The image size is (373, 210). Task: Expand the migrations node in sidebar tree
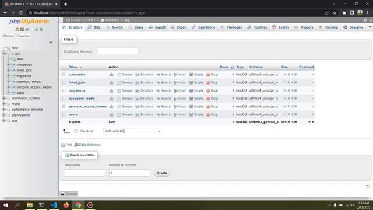pyautogui.click(x=9, y=76)
